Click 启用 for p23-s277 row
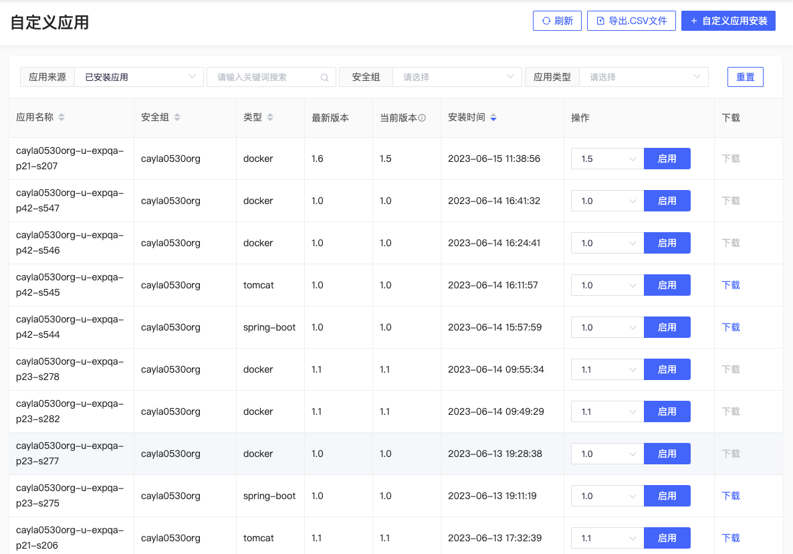The width and height of the screenshot is (793, 554). click(667, 454)
